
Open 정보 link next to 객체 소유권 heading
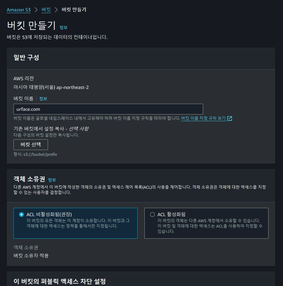pos(52,180)
